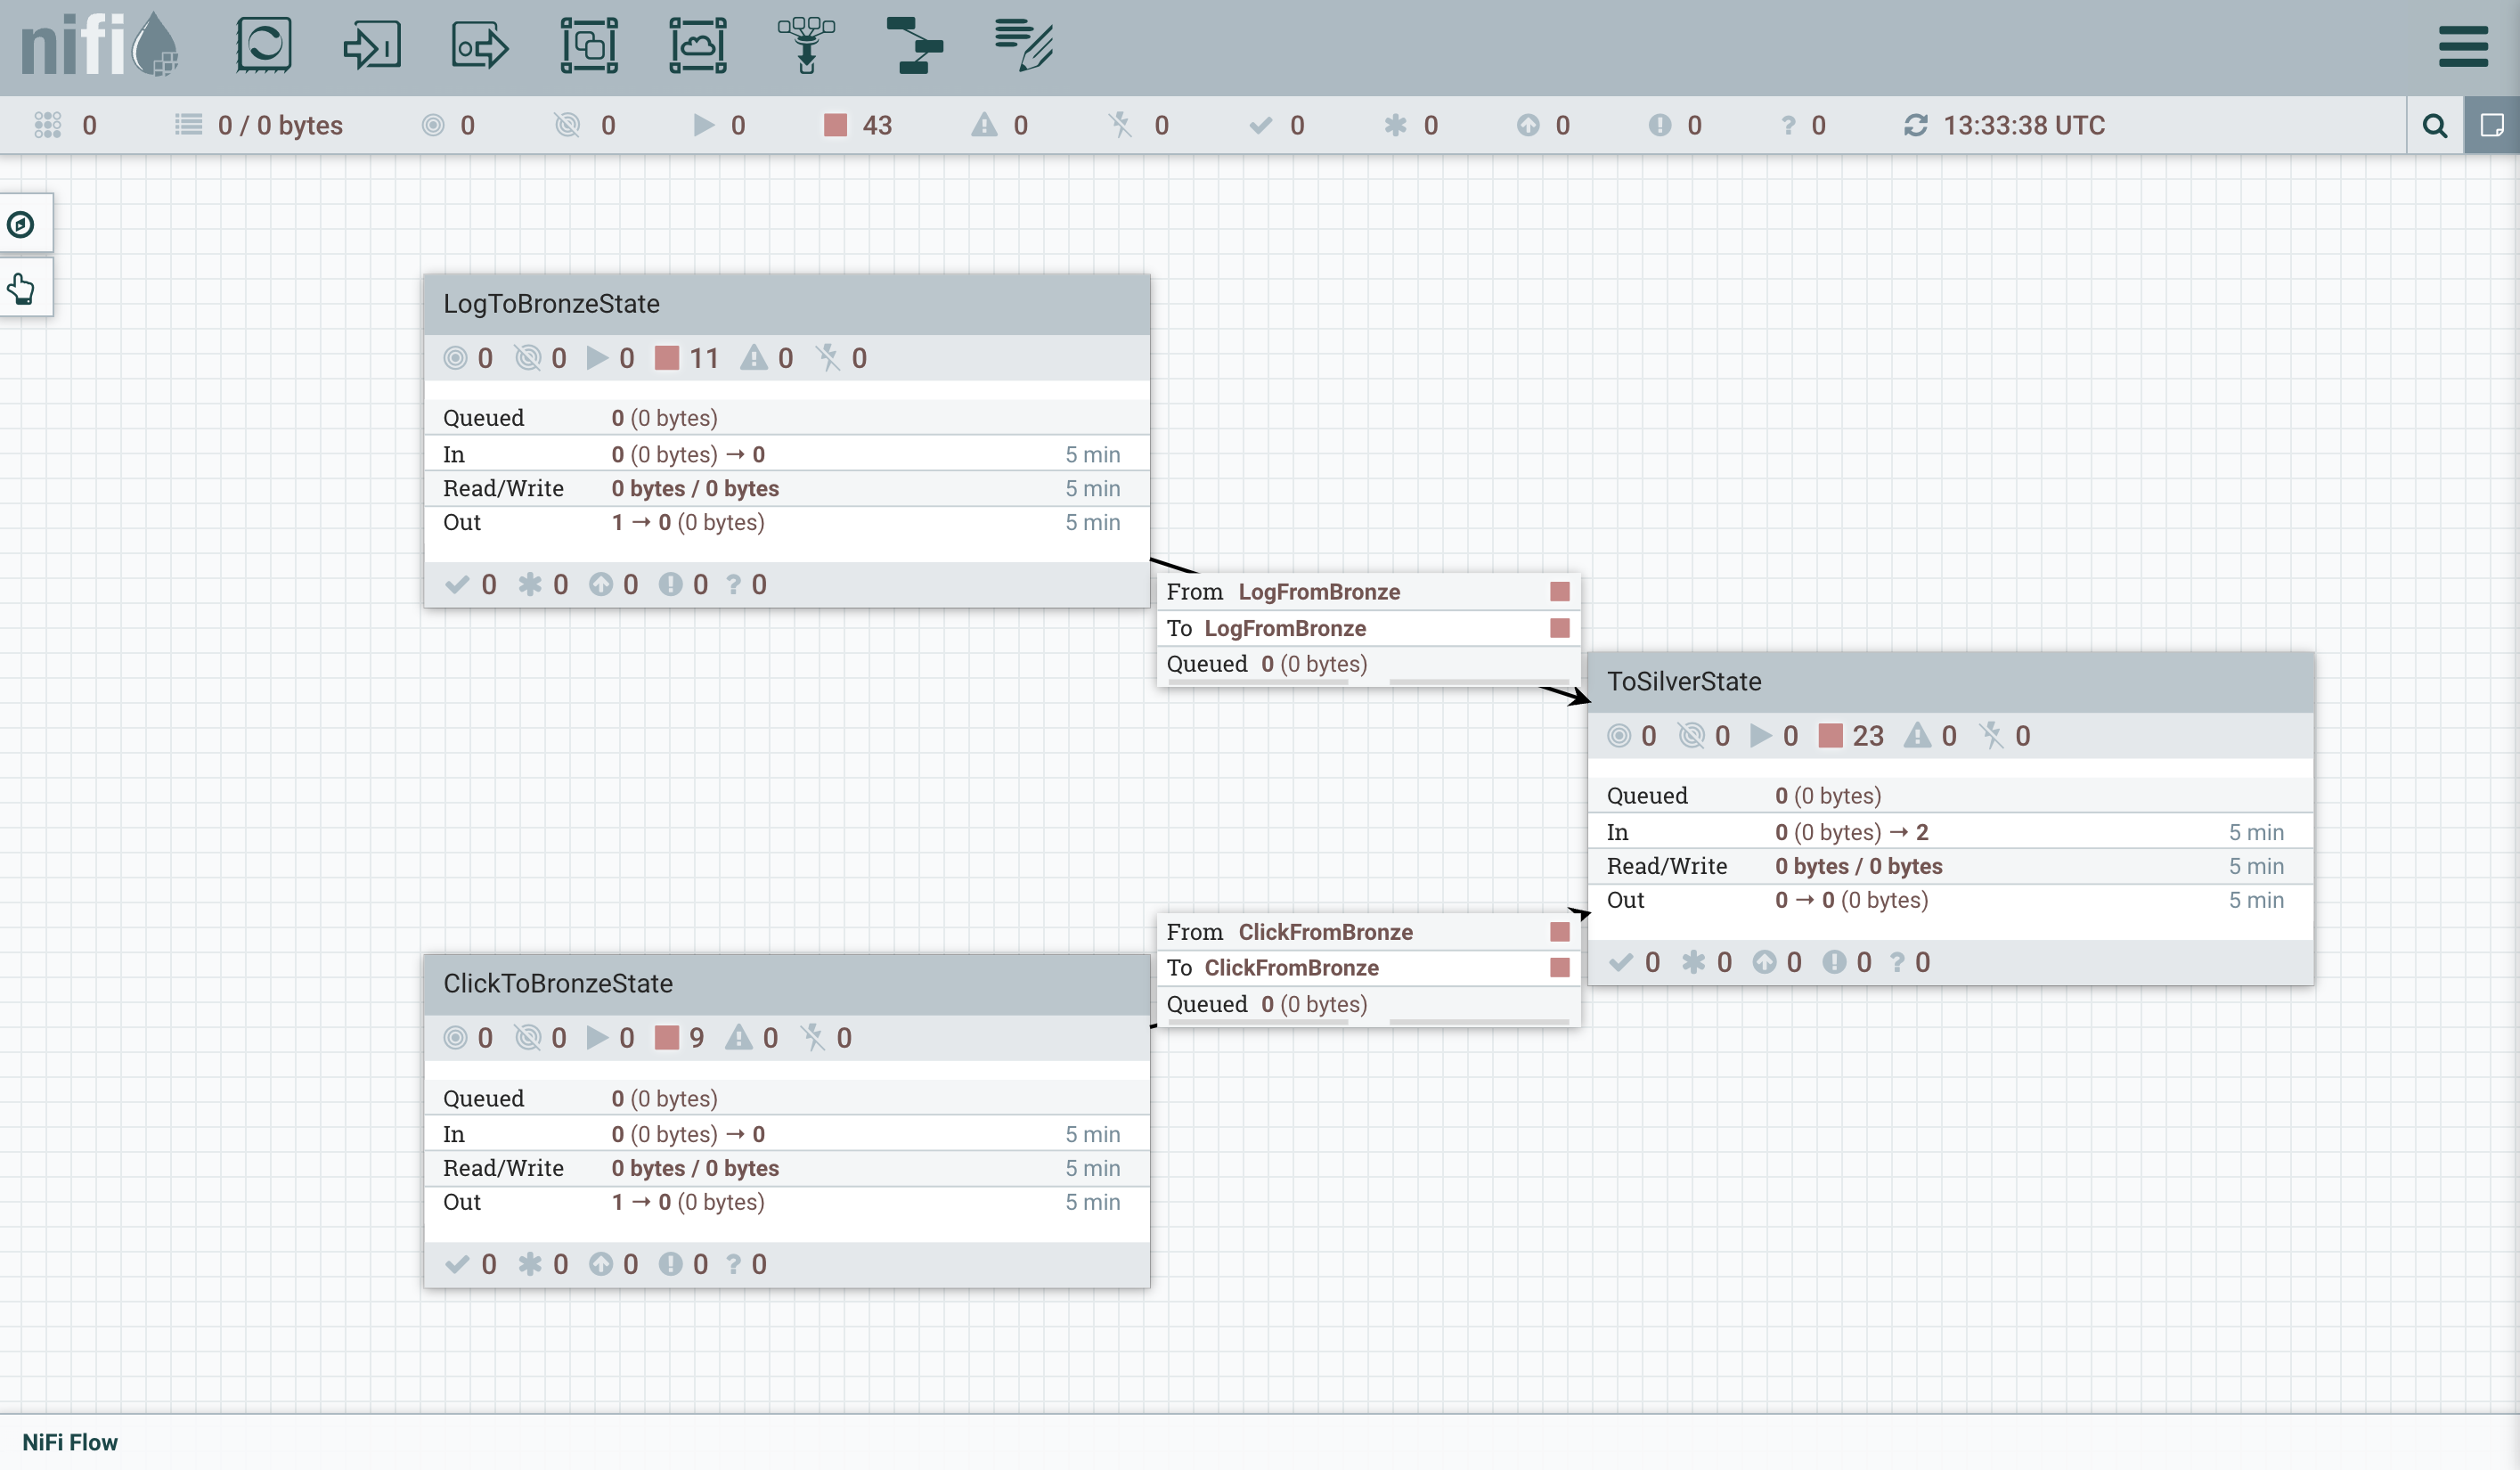Click the refresh time 13:33:38 UTC icon

(x=1915, y=125)
